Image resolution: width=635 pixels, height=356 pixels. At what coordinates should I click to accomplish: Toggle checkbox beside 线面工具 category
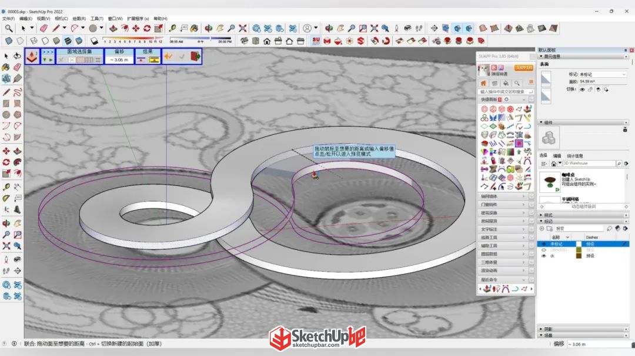pos(532,237)
